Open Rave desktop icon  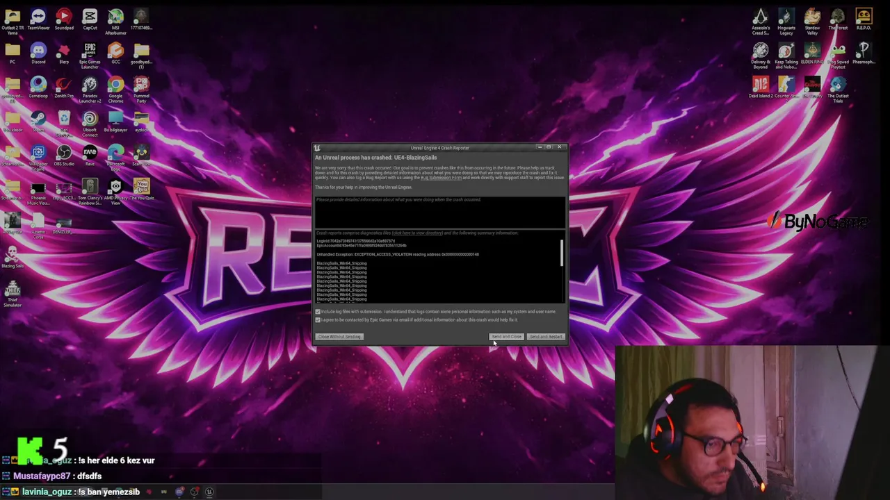click(90, 156)
